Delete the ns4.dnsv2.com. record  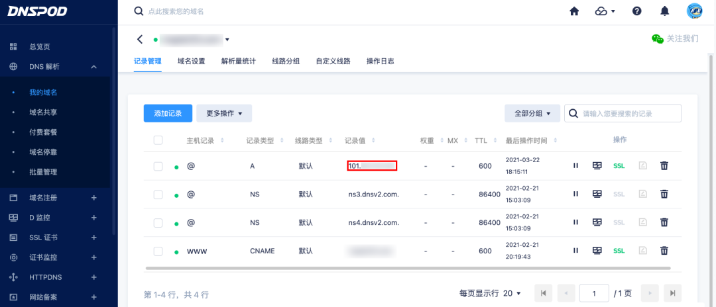664,222
